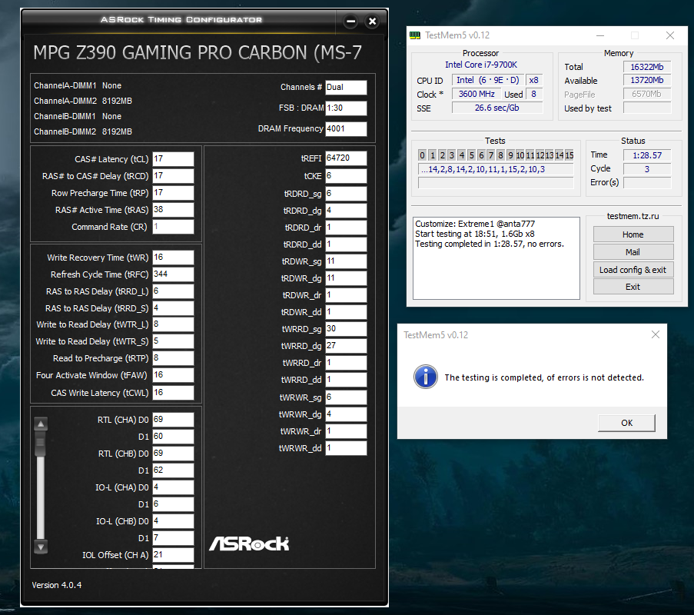Click the Four Activate Window (tFAW) field

tap(173, 375)
